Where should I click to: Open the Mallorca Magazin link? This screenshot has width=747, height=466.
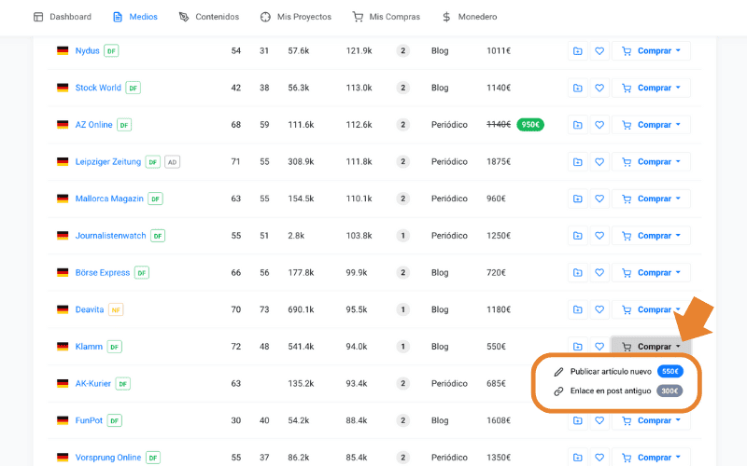(109, 199)
